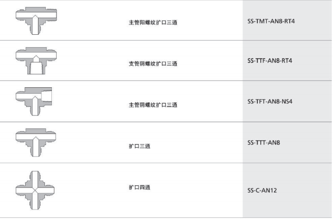Viewport: 333px width, 219px height.
Task: Click the 主管阴螺纹扩口三通 label
Action: [x=153, y=105]
